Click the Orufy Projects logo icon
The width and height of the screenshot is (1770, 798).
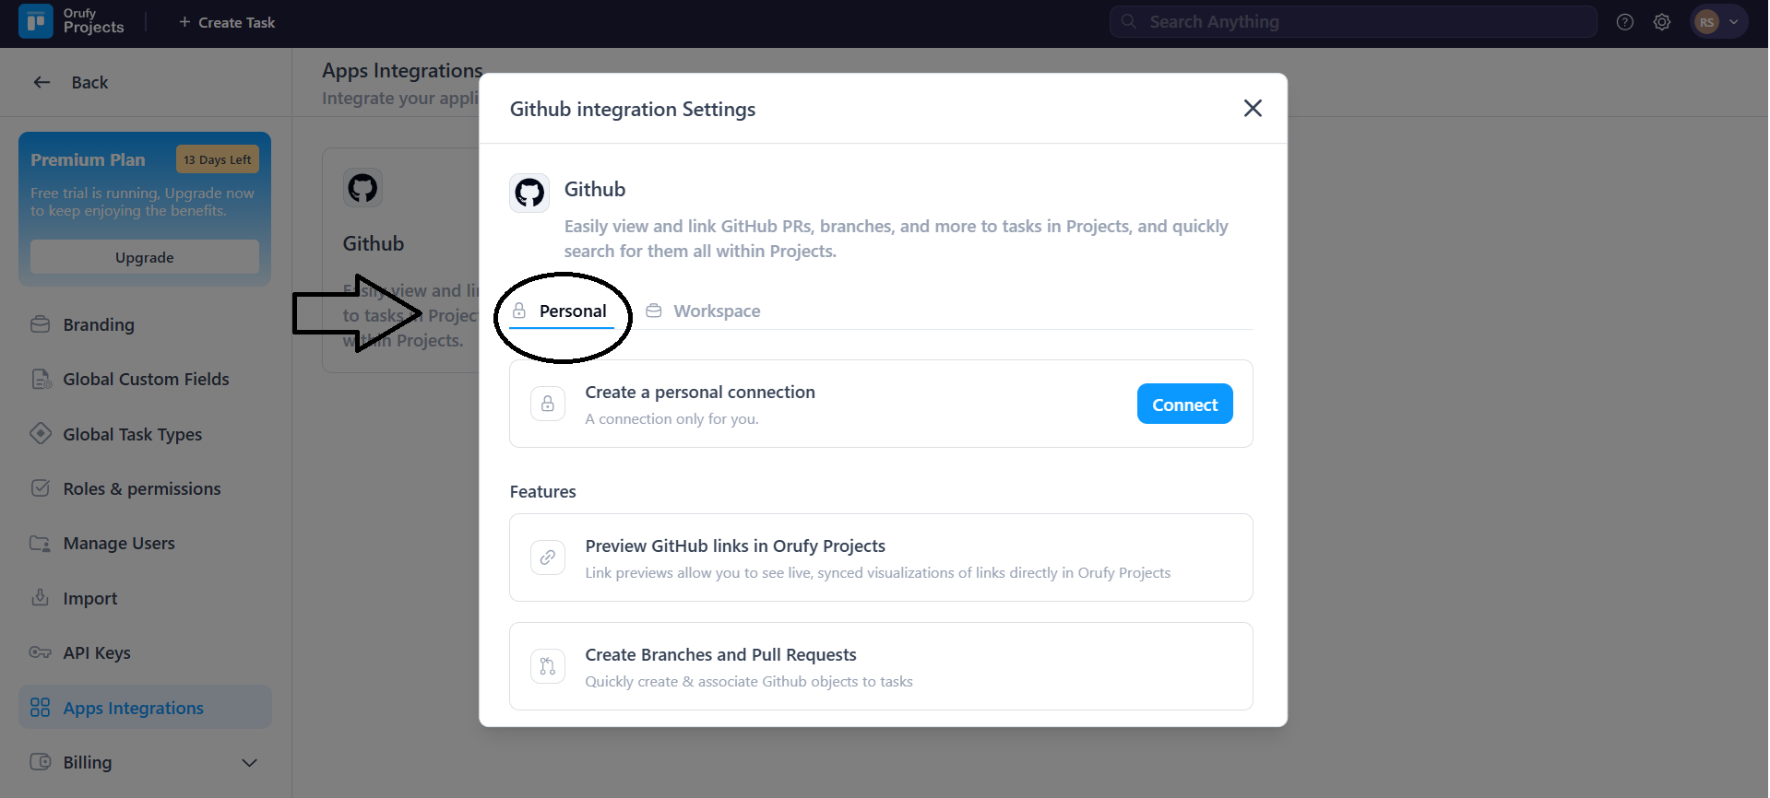(36, 22)
